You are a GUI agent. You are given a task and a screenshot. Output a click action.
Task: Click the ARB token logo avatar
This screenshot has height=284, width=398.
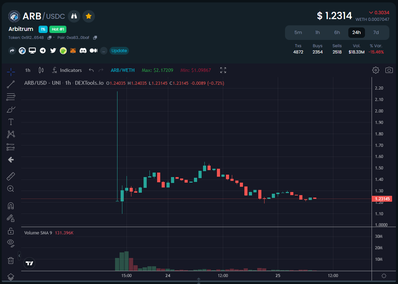pos(14,16)
